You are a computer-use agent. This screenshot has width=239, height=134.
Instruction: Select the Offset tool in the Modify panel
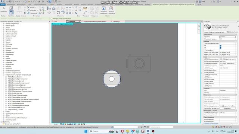54,8
